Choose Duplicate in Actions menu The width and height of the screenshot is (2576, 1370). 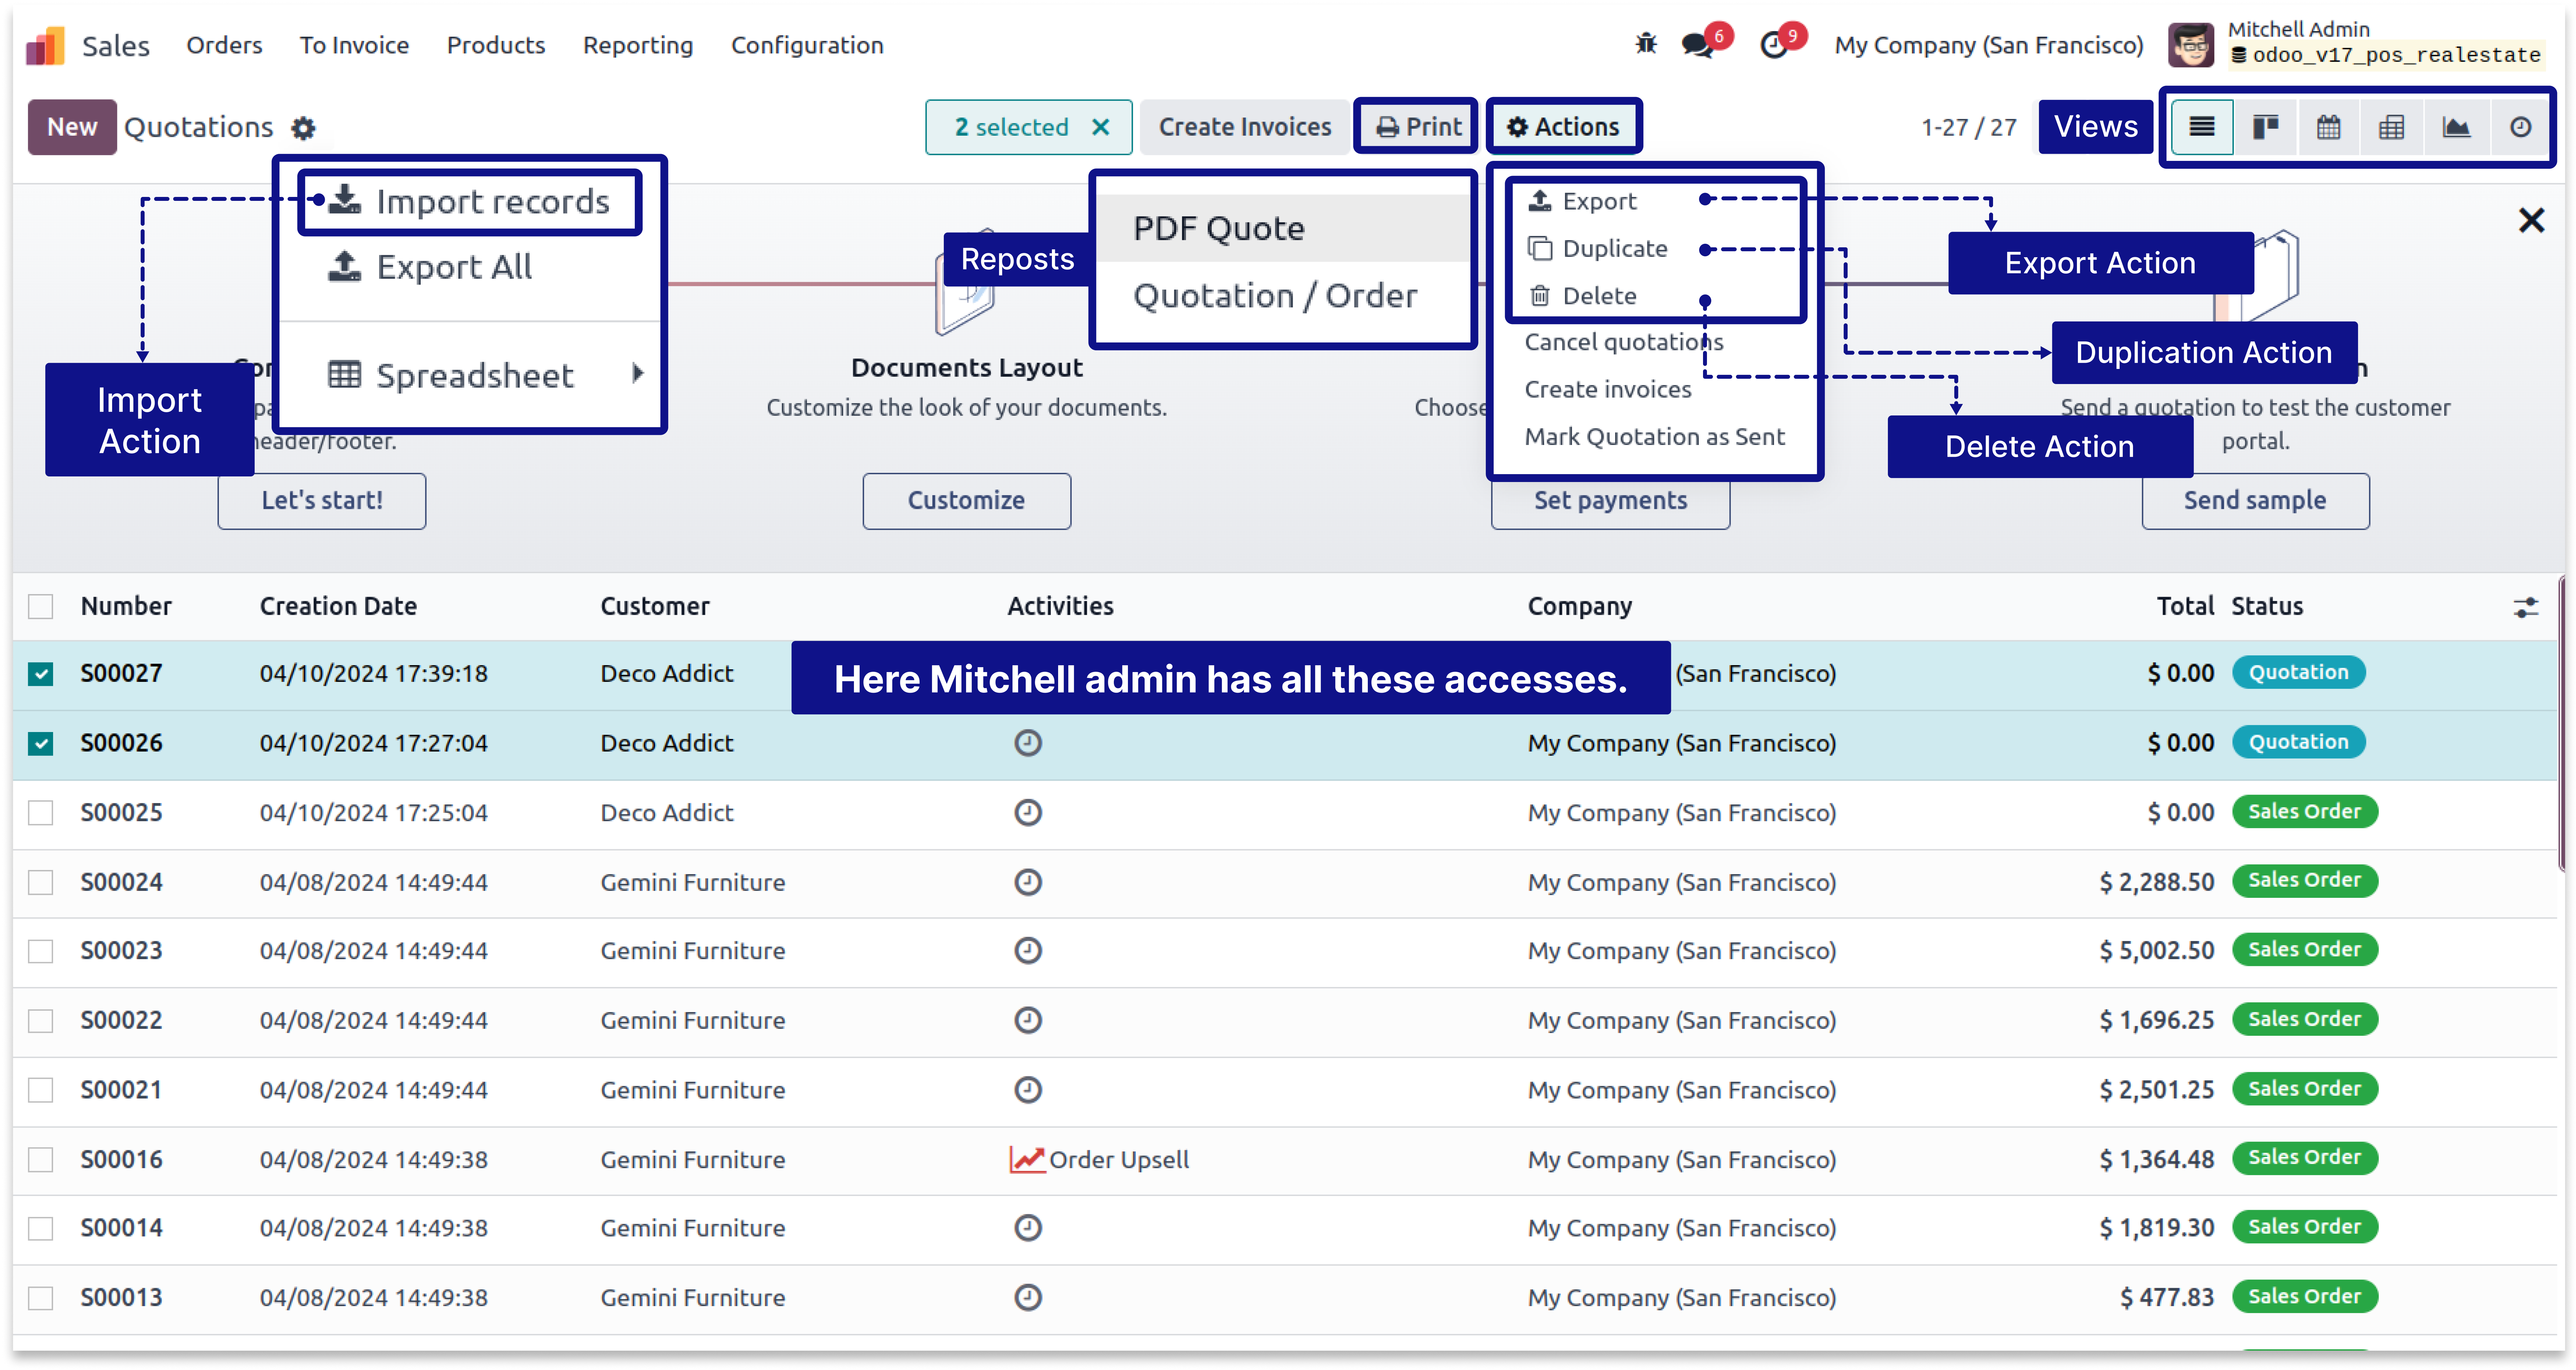click(x=1598, y=249)
